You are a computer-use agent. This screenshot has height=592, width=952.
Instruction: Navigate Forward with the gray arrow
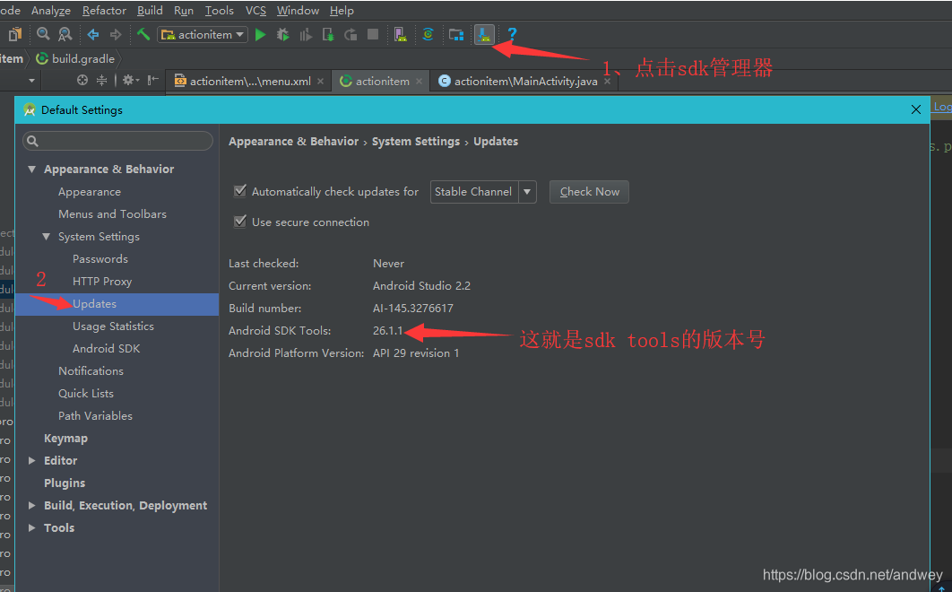[x=116, y=35]
